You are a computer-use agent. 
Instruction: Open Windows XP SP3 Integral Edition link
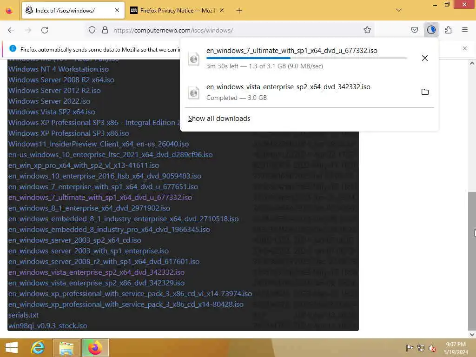pos(94,123)
